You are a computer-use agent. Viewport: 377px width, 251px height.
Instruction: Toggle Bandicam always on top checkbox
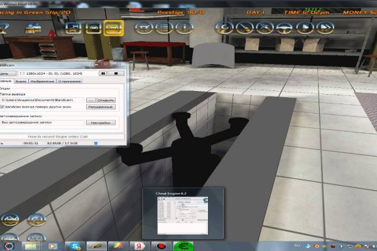(x=3, y=107)
